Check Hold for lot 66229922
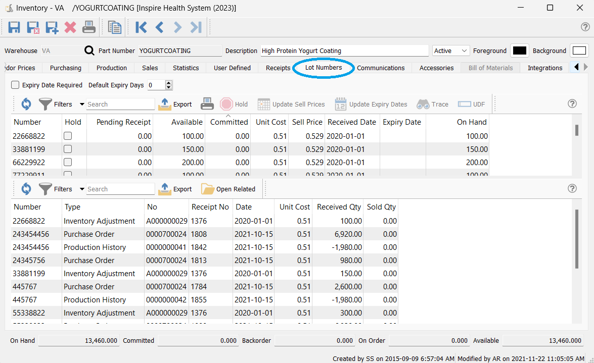The height and width of the screenshot is (363, 594). click(x=68, y=162)
